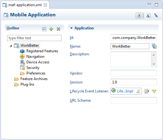Click the browse class icon next to Lifecycle Listener
Image resolution: width=163 pixels, height=140 pixels.
tap(147, 91)
